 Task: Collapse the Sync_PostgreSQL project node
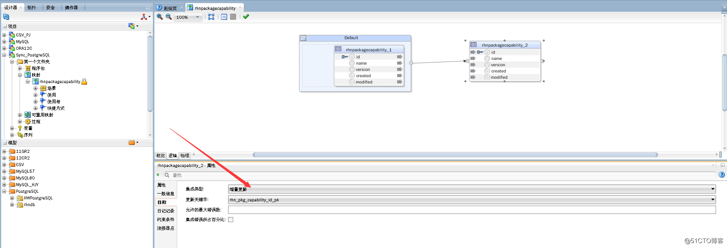tap(4, 55)
